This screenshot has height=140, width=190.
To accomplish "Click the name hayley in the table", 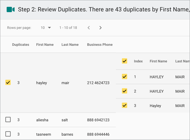I will 41,83.
